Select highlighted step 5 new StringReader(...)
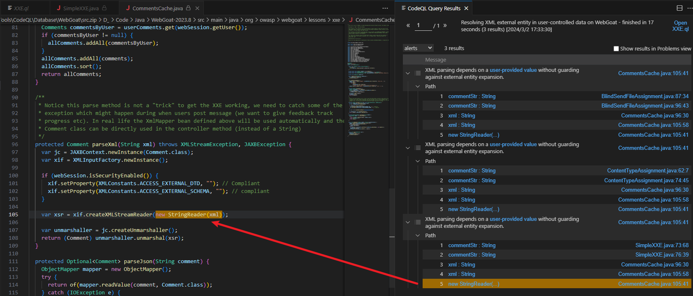The height and width of the screenshot is (296, 693). 558,284
